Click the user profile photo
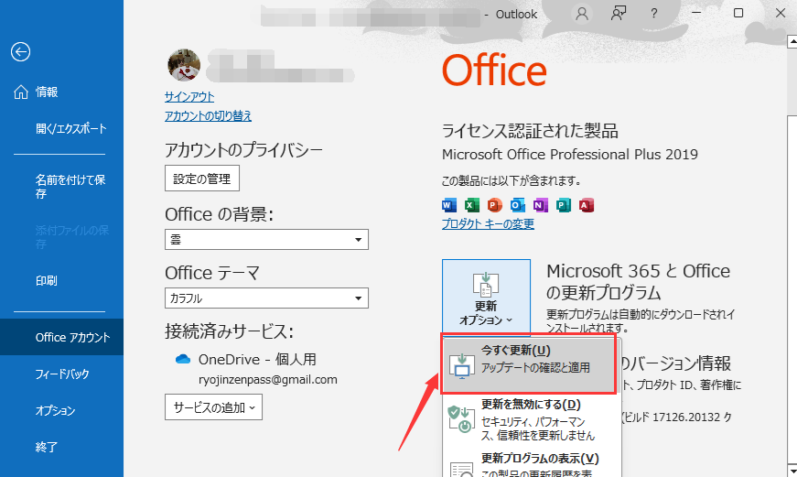 pyautogui.click(x=184, y=65)
